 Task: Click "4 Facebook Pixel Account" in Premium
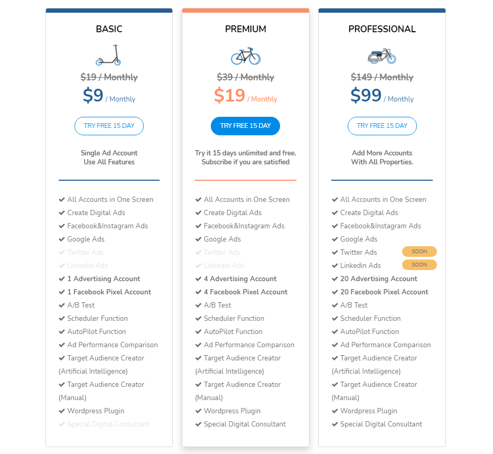tap(245, 292)
